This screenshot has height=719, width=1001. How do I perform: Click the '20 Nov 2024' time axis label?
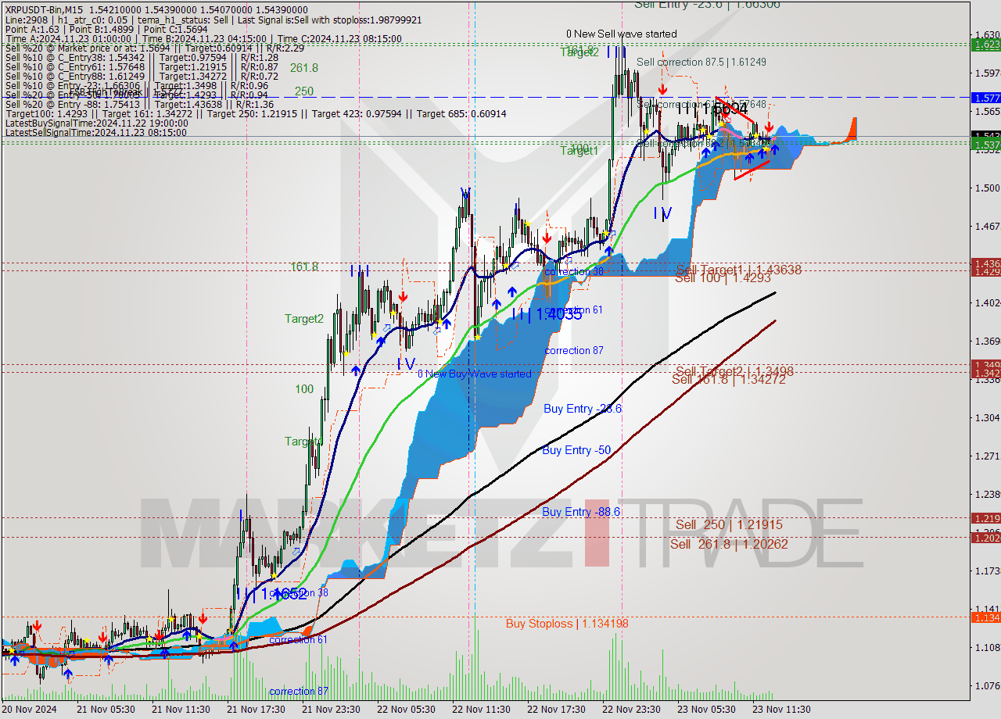(30, 710)
